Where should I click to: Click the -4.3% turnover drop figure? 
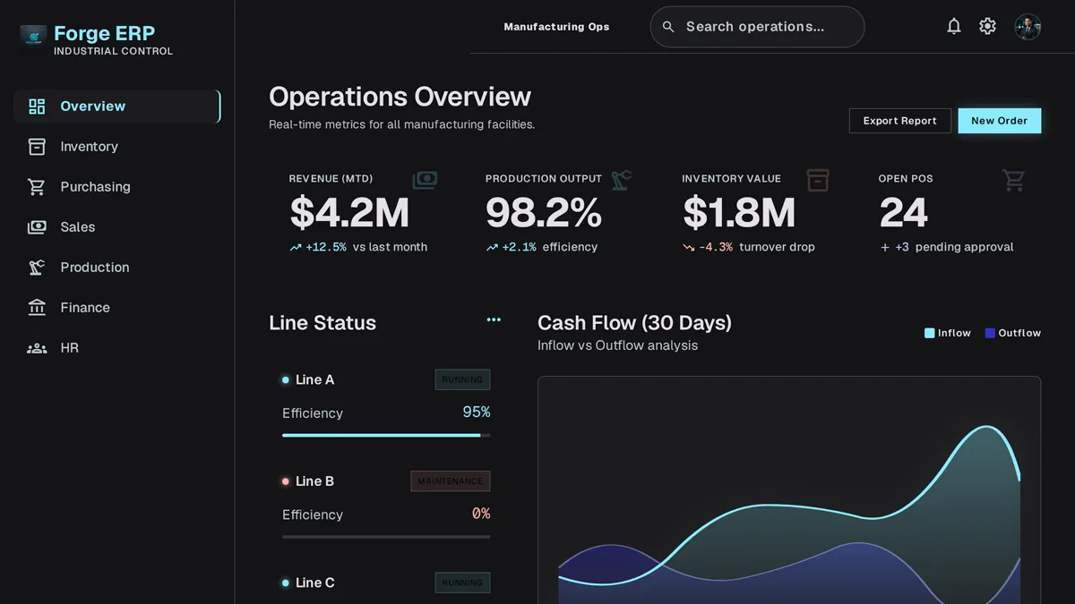pos(716,248)
